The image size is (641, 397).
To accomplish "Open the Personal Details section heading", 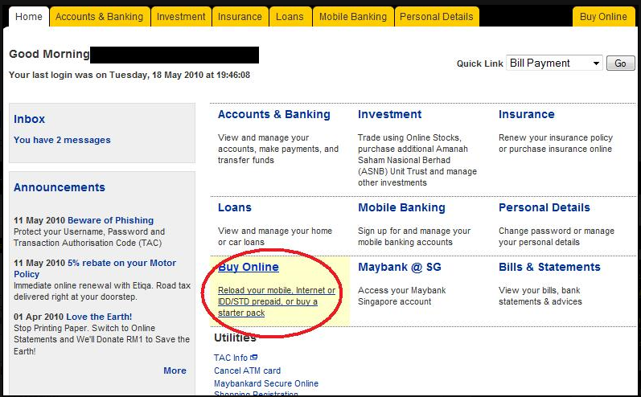I will coord(544,207).
